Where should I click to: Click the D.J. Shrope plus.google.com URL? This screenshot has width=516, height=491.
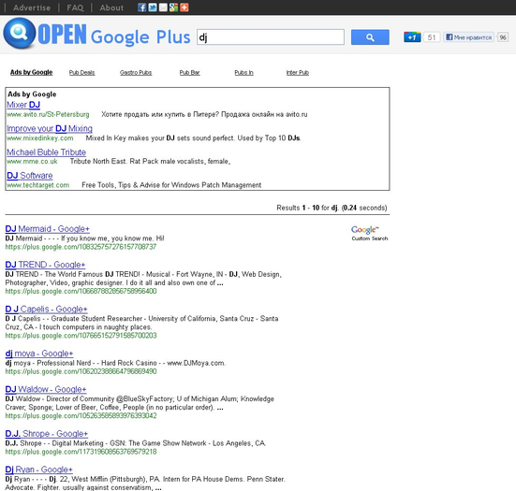coord(81,452)
